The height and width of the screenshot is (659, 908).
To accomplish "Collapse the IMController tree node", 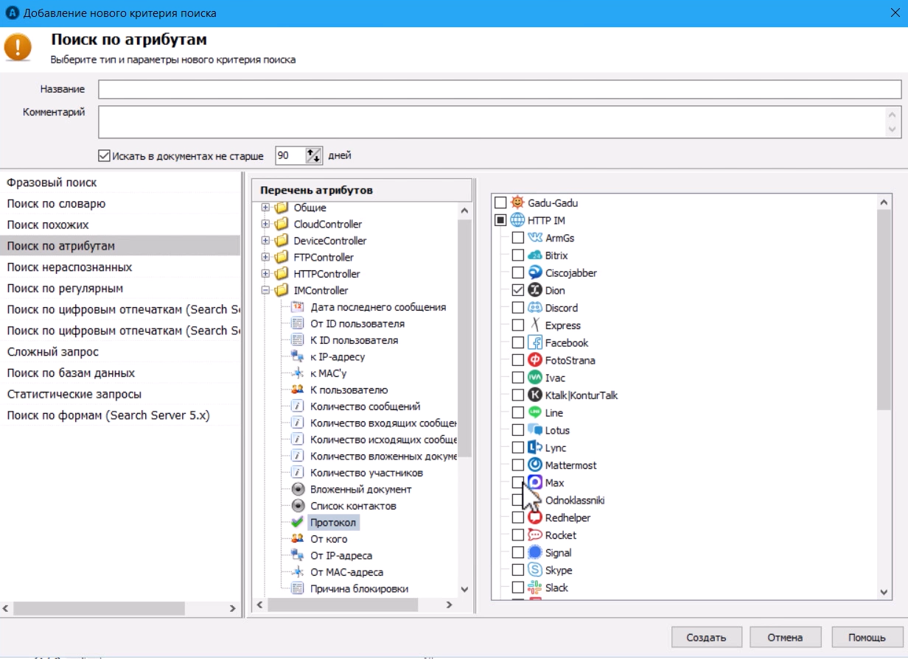I will (266, 291).
